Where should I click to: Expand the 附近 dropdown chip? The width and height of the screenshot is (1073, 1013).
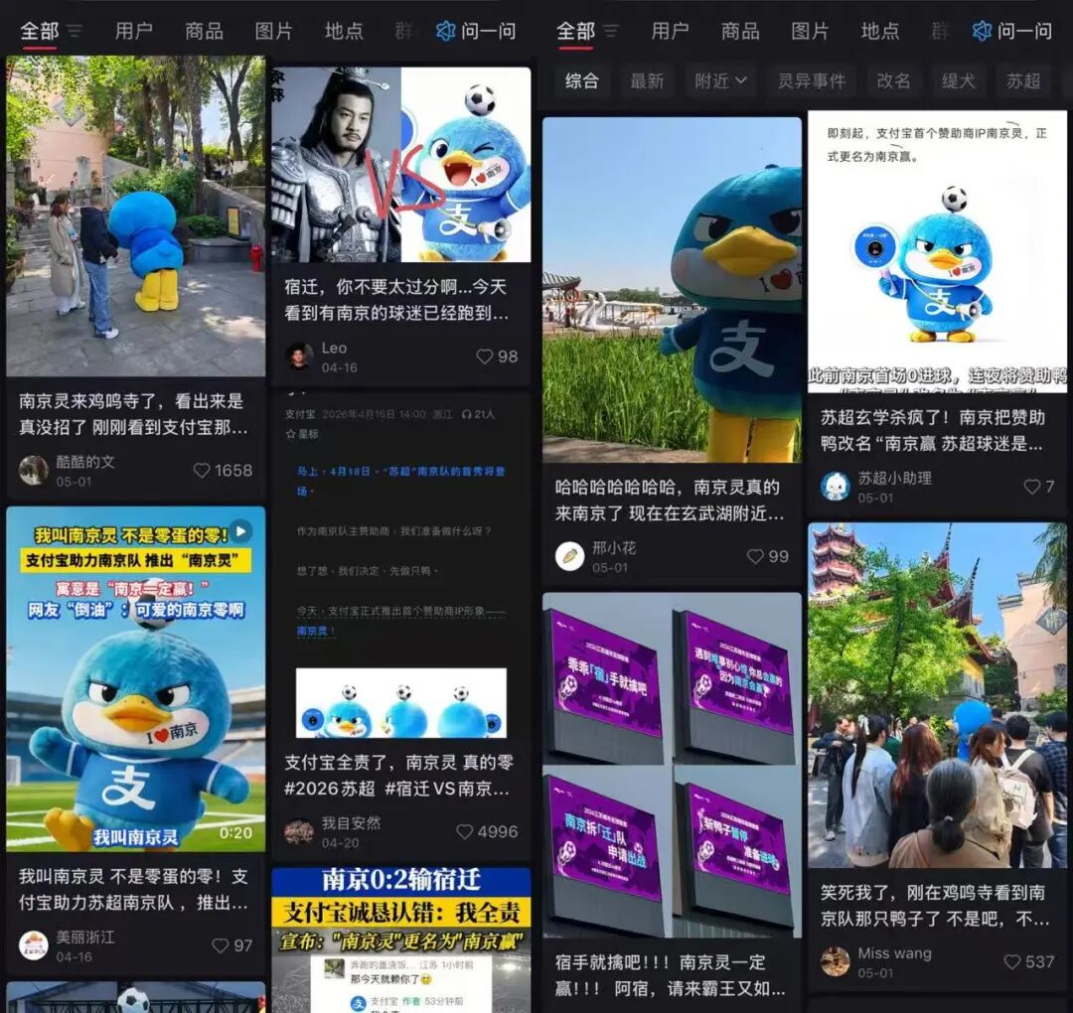(x=720, y=80)
